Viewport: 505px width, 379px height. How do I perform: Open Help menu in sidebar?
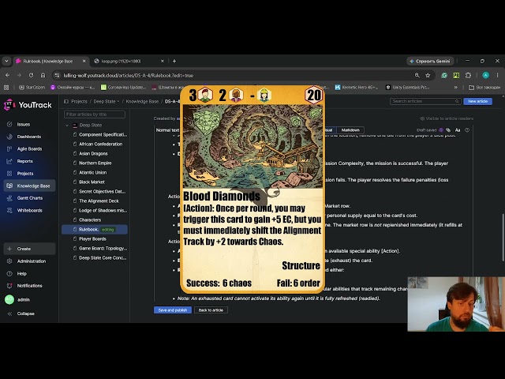pyautogui.click(x=21, y=274)
